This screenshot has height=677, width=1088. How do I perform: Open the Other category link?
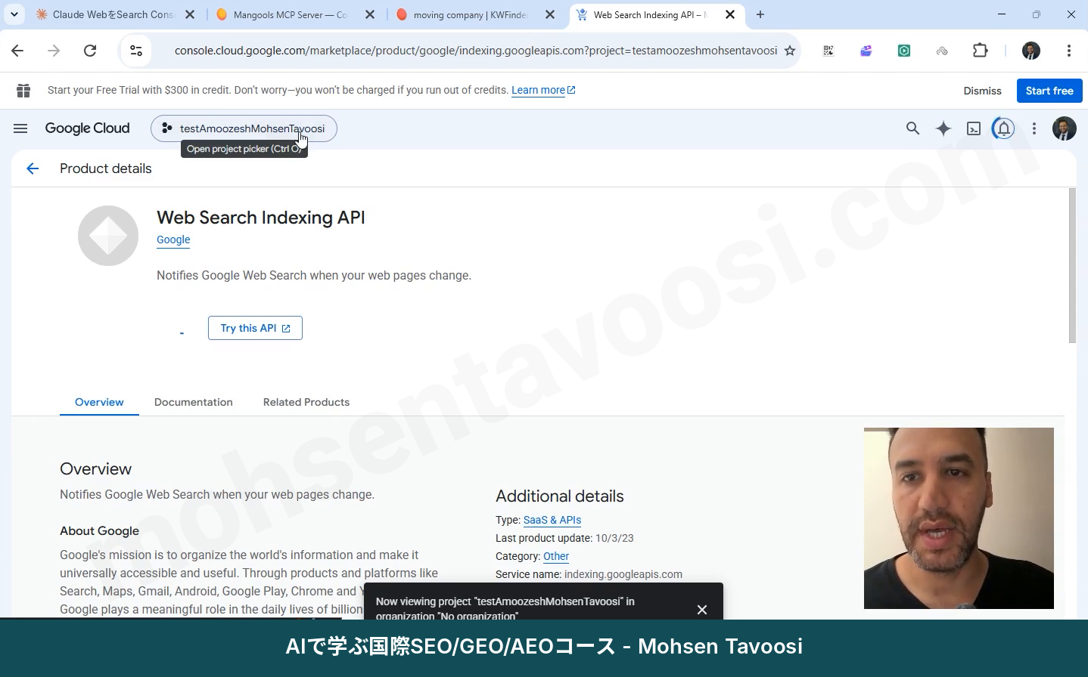[x=556, y=556]
